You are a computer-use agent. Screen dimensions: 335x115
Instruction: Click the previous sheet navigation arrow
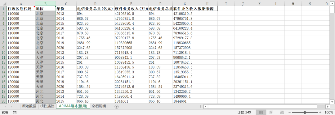(x=6, y=106)
